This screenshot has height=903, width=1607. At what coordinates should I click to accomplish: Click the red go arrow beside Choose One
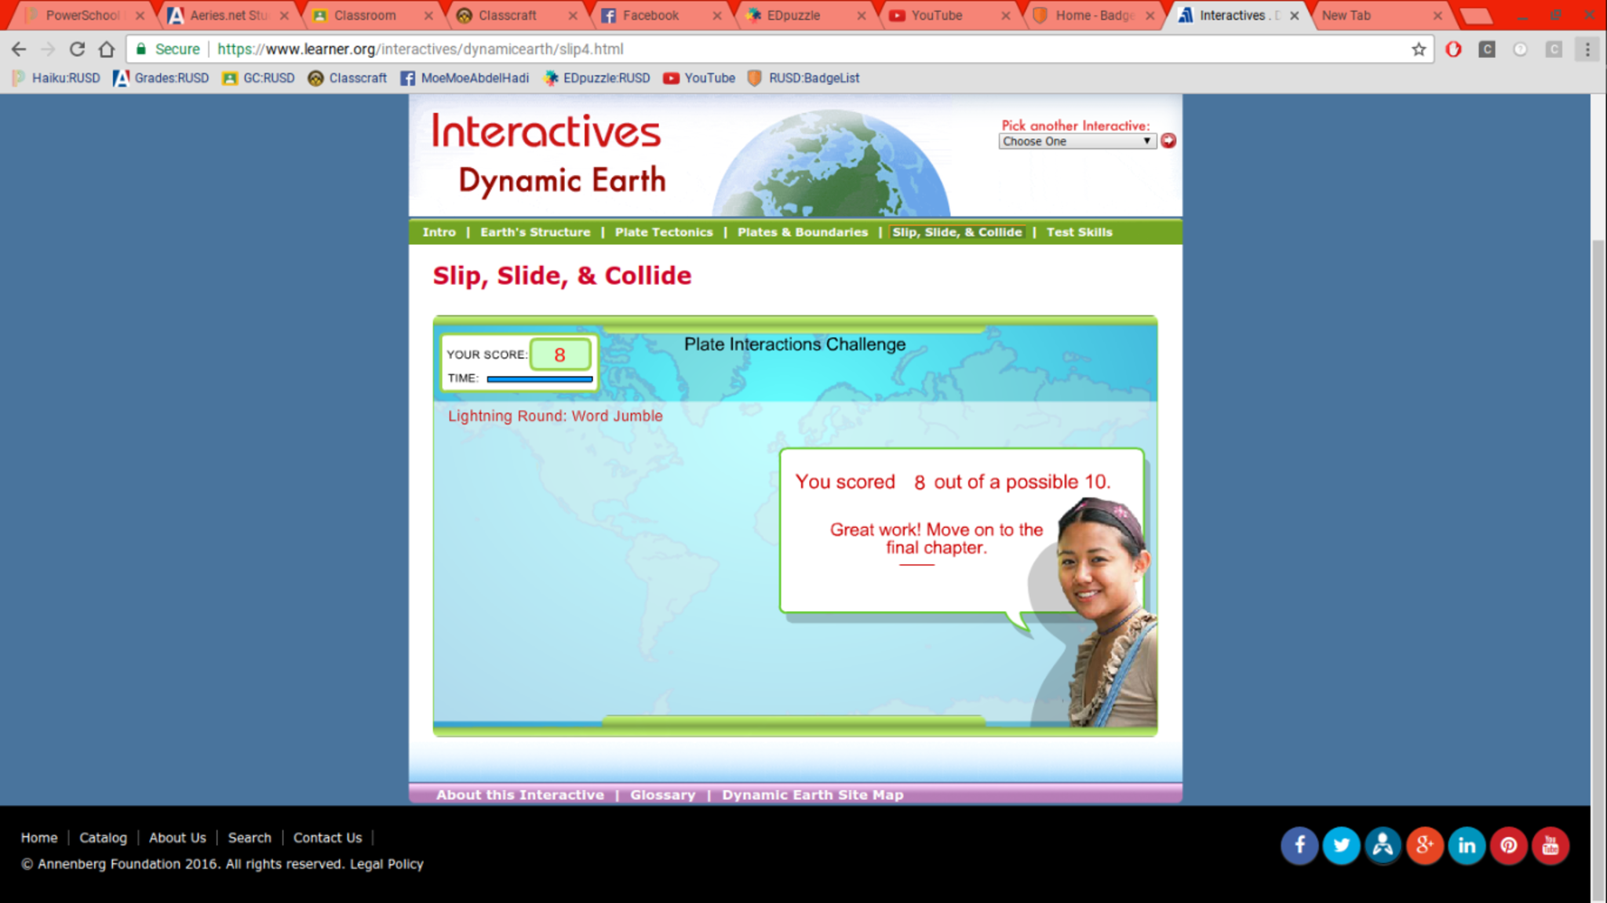click(x=1168, y=140)
